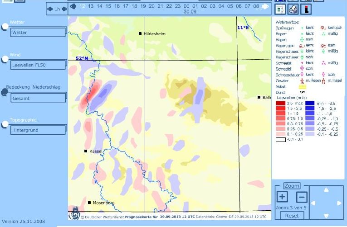Toggle the Wind layer radio circle
Screen dimensions: 347x227
(5, 59)
